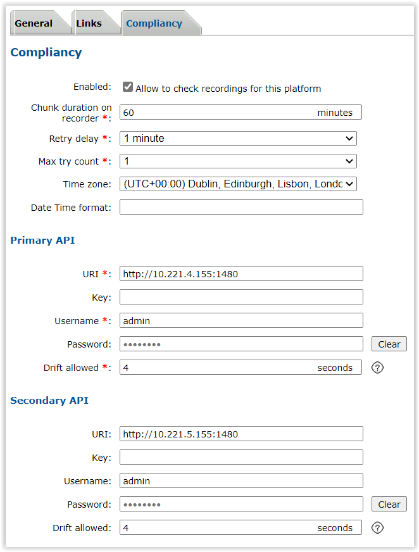This screenshot has width=419, height=552.
Task: Open the Time zone dropdown
Action: 238,184
